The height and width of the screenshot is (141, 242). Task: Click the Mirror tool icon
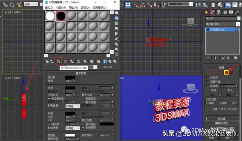pos(198,5)
